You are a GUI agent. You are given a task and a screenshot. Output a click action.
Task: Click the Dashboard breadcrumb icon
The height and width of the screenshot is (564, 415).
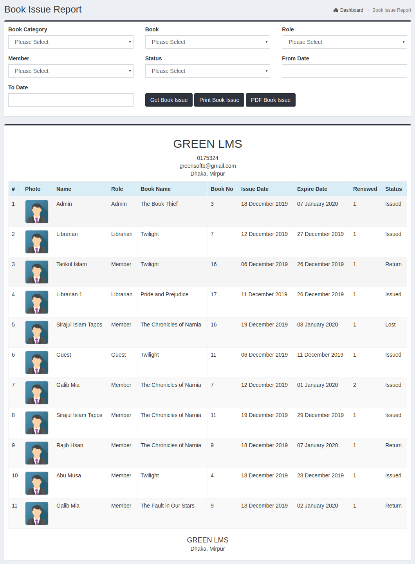pyautogui.click(x=336, y=10)
